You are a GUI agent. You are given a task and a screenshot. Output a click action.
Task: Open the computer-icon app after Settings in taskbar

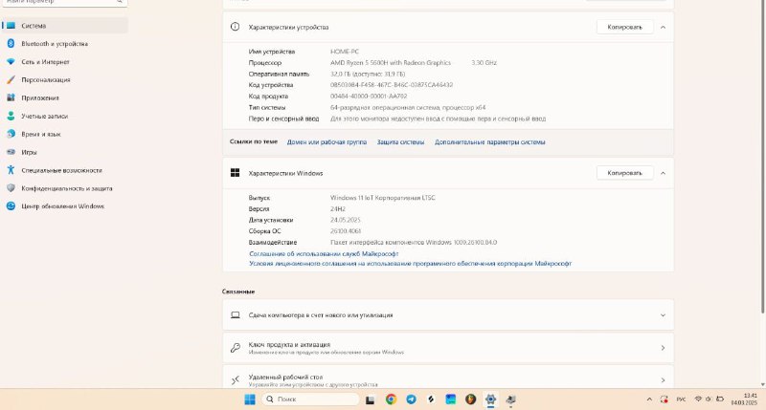coord(511,399)
